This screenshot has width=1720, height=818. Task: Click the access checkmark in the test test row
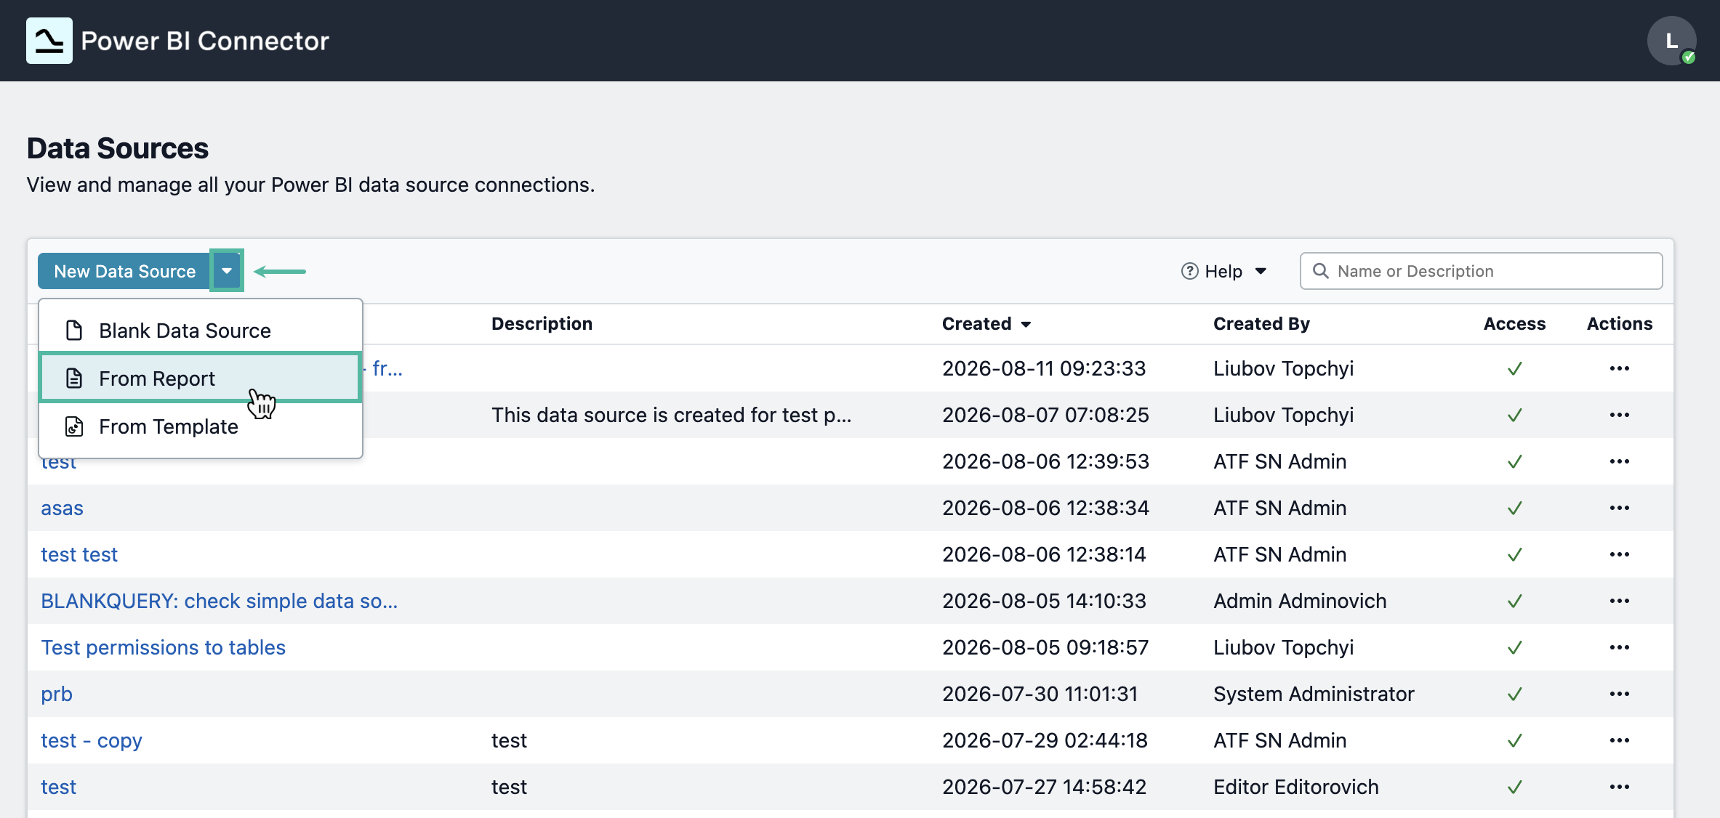(1515, 554)
